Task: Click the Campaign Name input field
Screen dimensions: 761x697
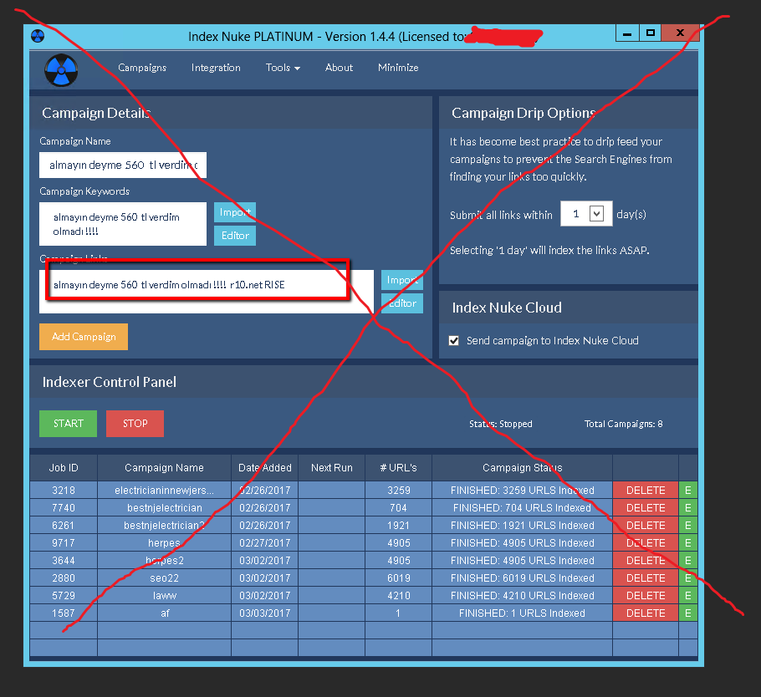Action: [x=123, y=165]
